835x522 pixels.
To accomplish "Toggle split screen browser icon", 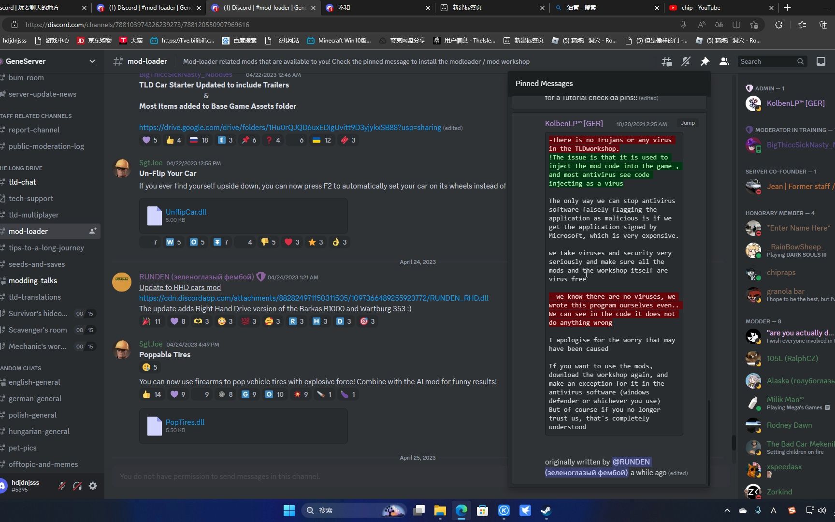I will 736,25.
